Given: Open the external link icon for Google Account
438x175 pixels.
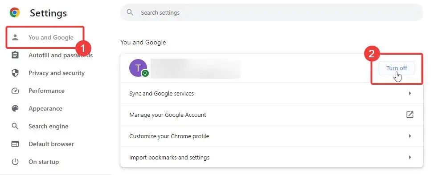Looking at the screenshot, I should pyautogui.click(x=410, y=115).
